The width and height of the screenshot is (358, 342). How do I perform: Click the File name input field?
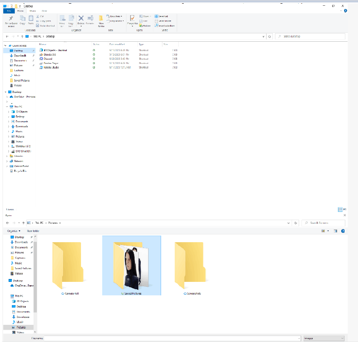point(172,338)
